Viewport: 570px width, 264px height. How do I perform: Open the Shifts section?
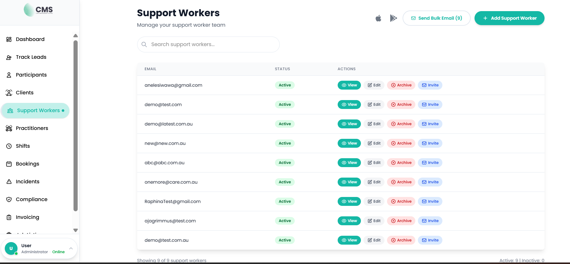coord(23,146)
